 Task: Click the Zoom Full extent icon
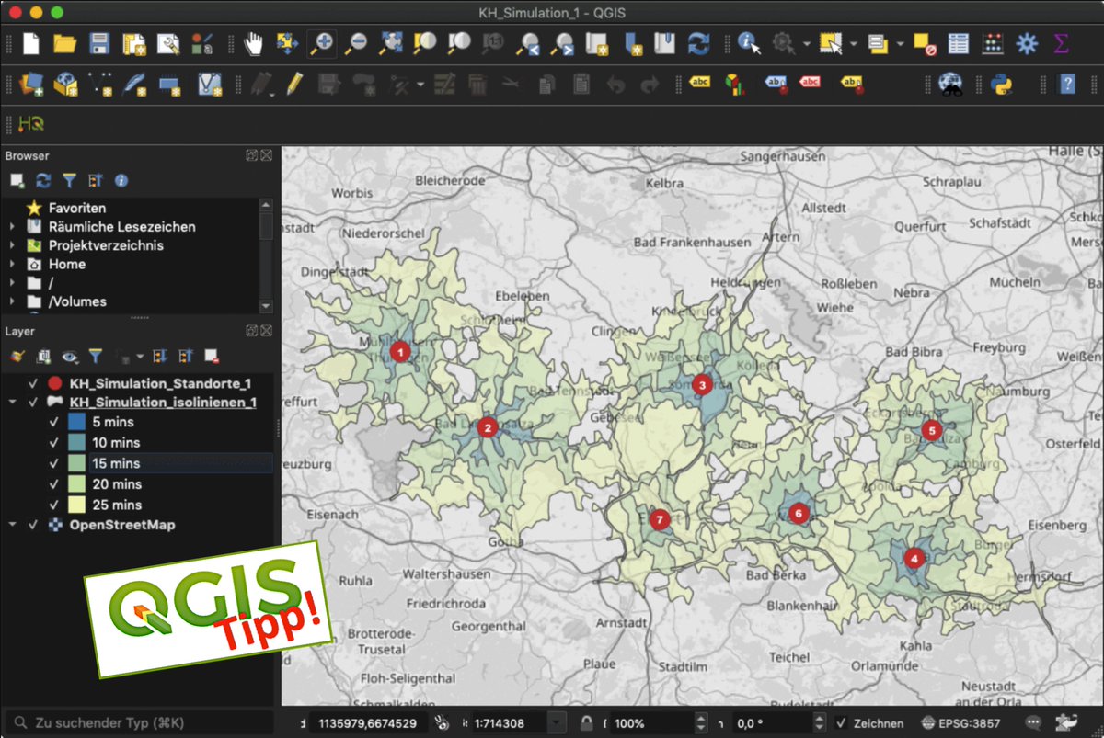click(391, 43)
